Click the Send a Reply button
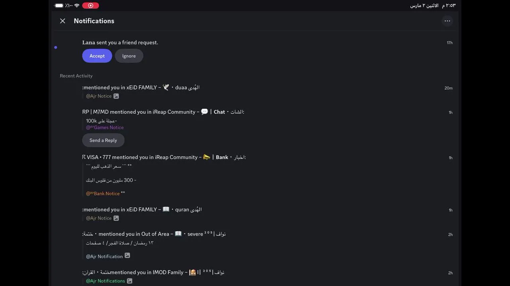The height and width of the screenshot is (286, 510). (103, 140)
